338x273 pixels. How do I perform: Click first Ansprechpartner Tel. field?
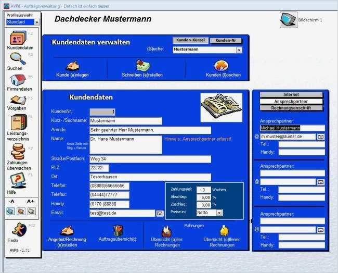(302, 144)
